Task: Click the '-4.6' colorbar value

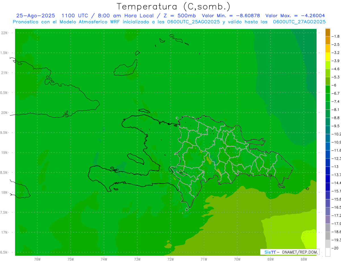Action: (336, 69)
